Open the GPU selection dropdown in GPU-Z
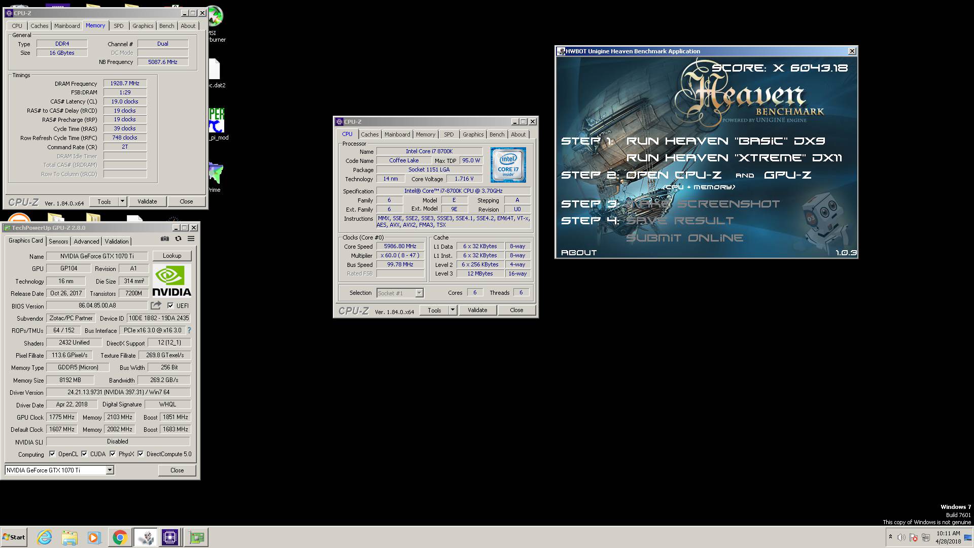974x548 pixels. tap(110, 470)
